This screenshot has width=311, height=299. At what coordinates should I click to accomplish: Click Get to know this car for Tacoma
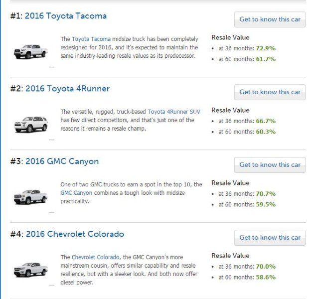click(270, 19)
